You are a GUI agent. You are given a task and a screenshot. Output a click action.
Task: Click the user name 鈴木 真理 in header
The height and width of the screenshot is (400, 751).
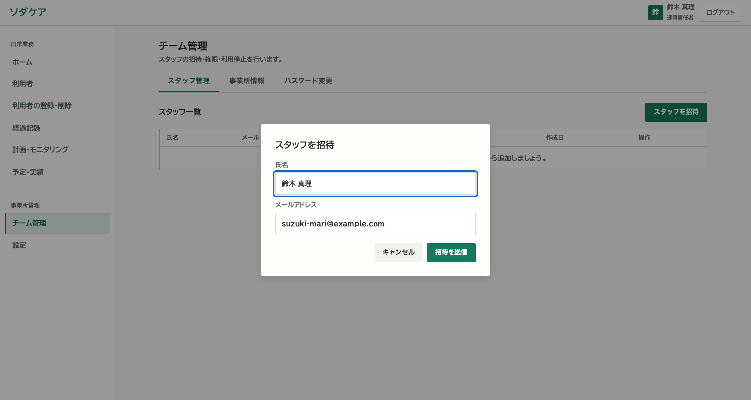tap(680, 7)
